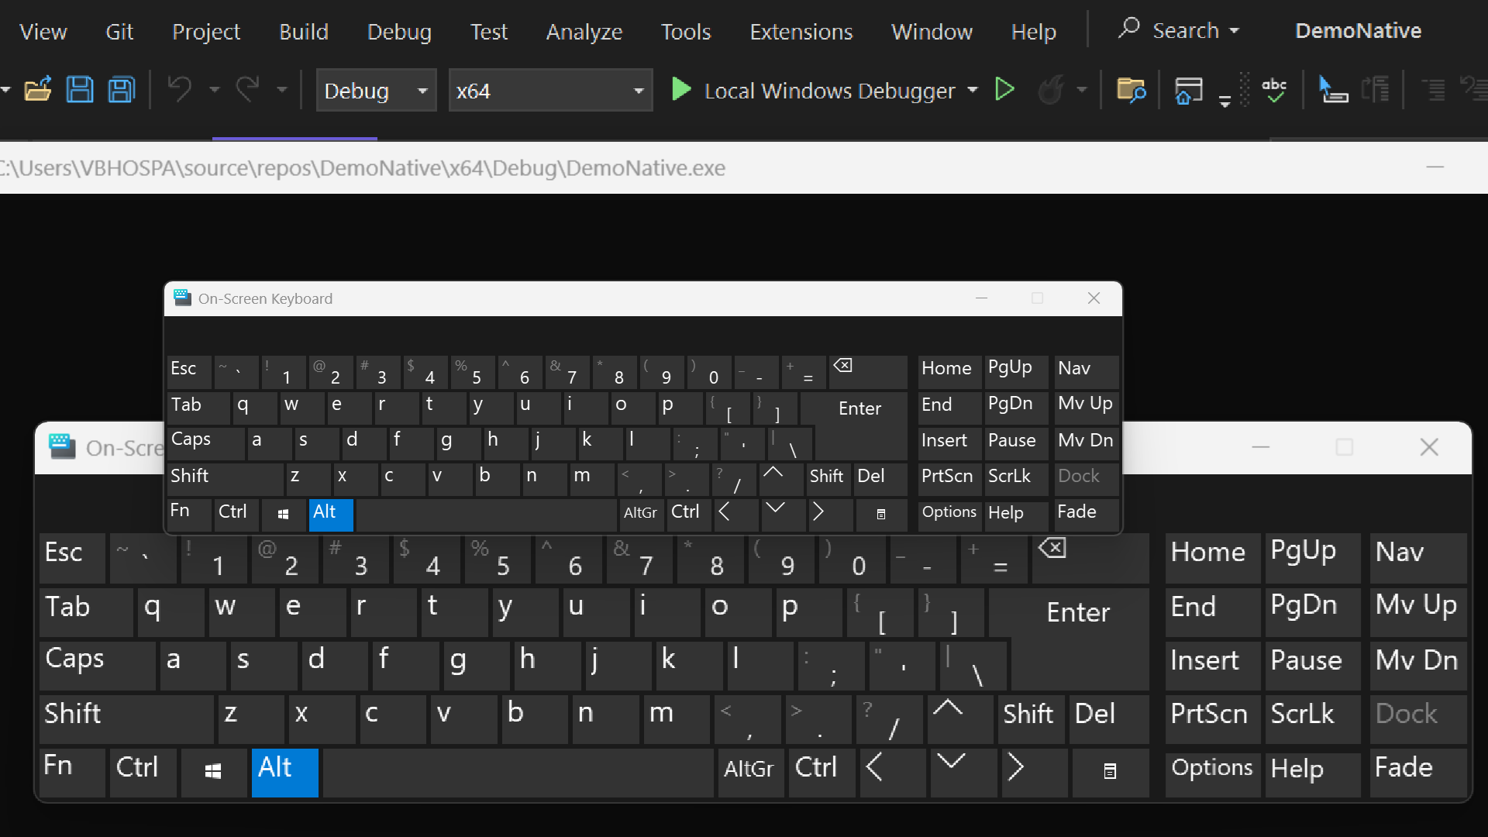Image resolution: width=1488 pixels, height=837 pixels.
Task: Click the spell checker abc icon
Action: [x=1274, y=90]
